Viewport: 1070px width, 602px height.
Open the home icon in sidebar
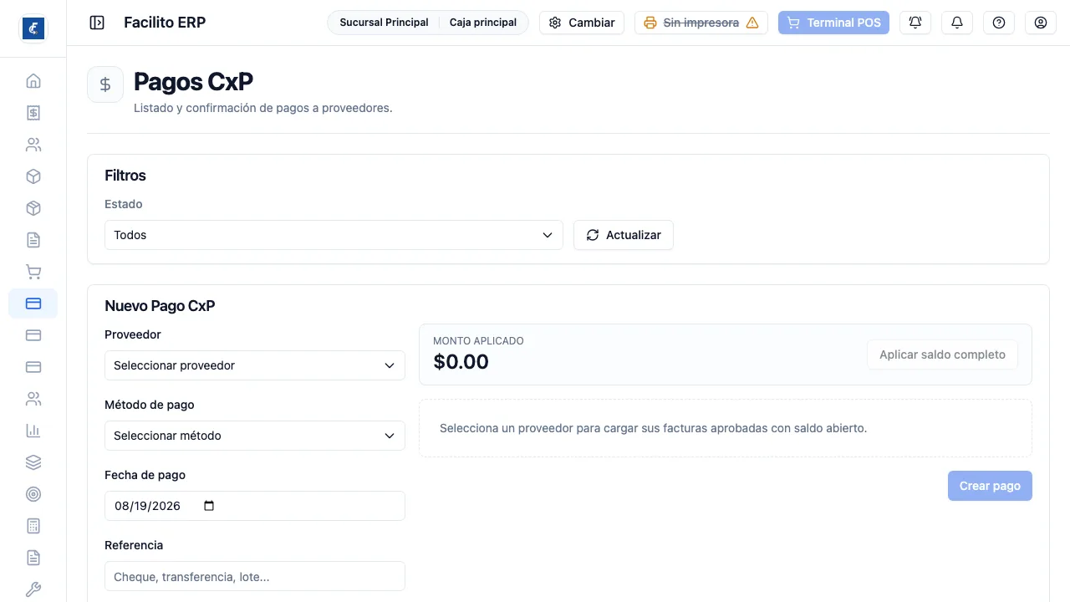(33, 81)
